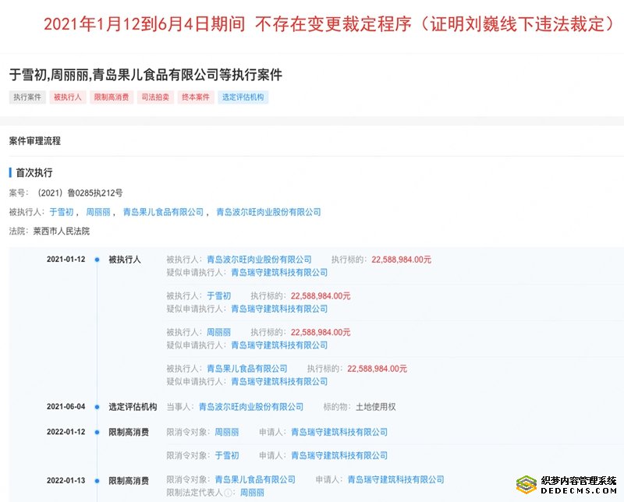Select the red 被执行人 tag under the title
This screenshot has width=624, height=502.
(68, 97)
